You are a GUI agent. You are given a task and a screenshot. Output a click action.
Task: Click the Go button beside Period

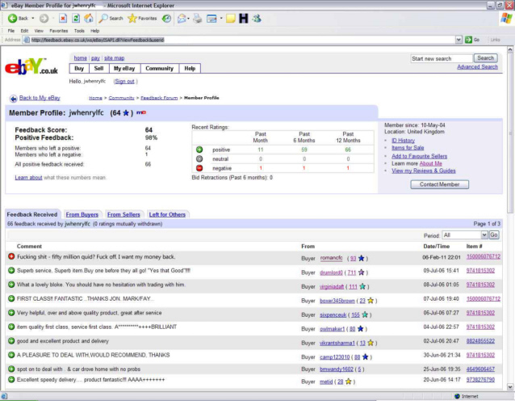(494, 235)
